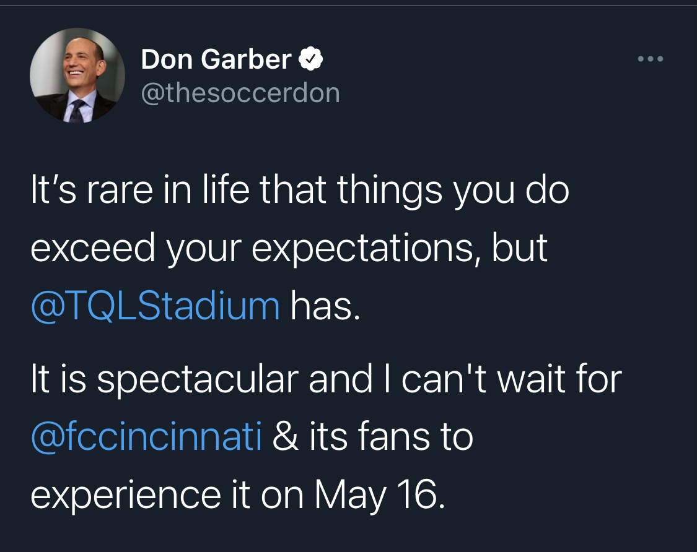This screenshot has height=552, width=697.
Task: Click the date text "May 16."
Action: click(380, 495)
